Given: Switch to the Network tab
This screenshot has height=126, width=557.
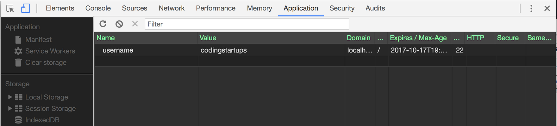Looking at the screenshot, I should (x=172, y=9).
